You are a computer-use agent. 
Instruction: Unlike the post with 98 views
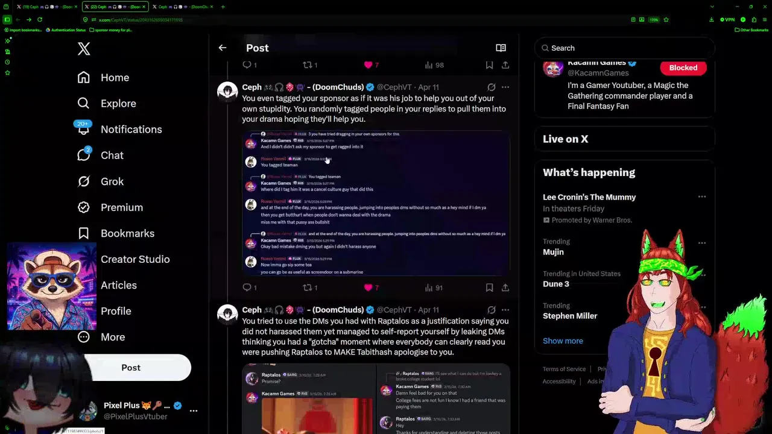[x=371, y=64]
